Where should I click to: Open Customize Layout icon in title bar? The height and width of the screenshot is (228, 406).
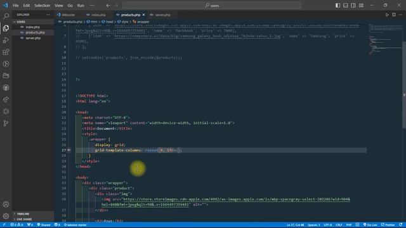(361, 6)
